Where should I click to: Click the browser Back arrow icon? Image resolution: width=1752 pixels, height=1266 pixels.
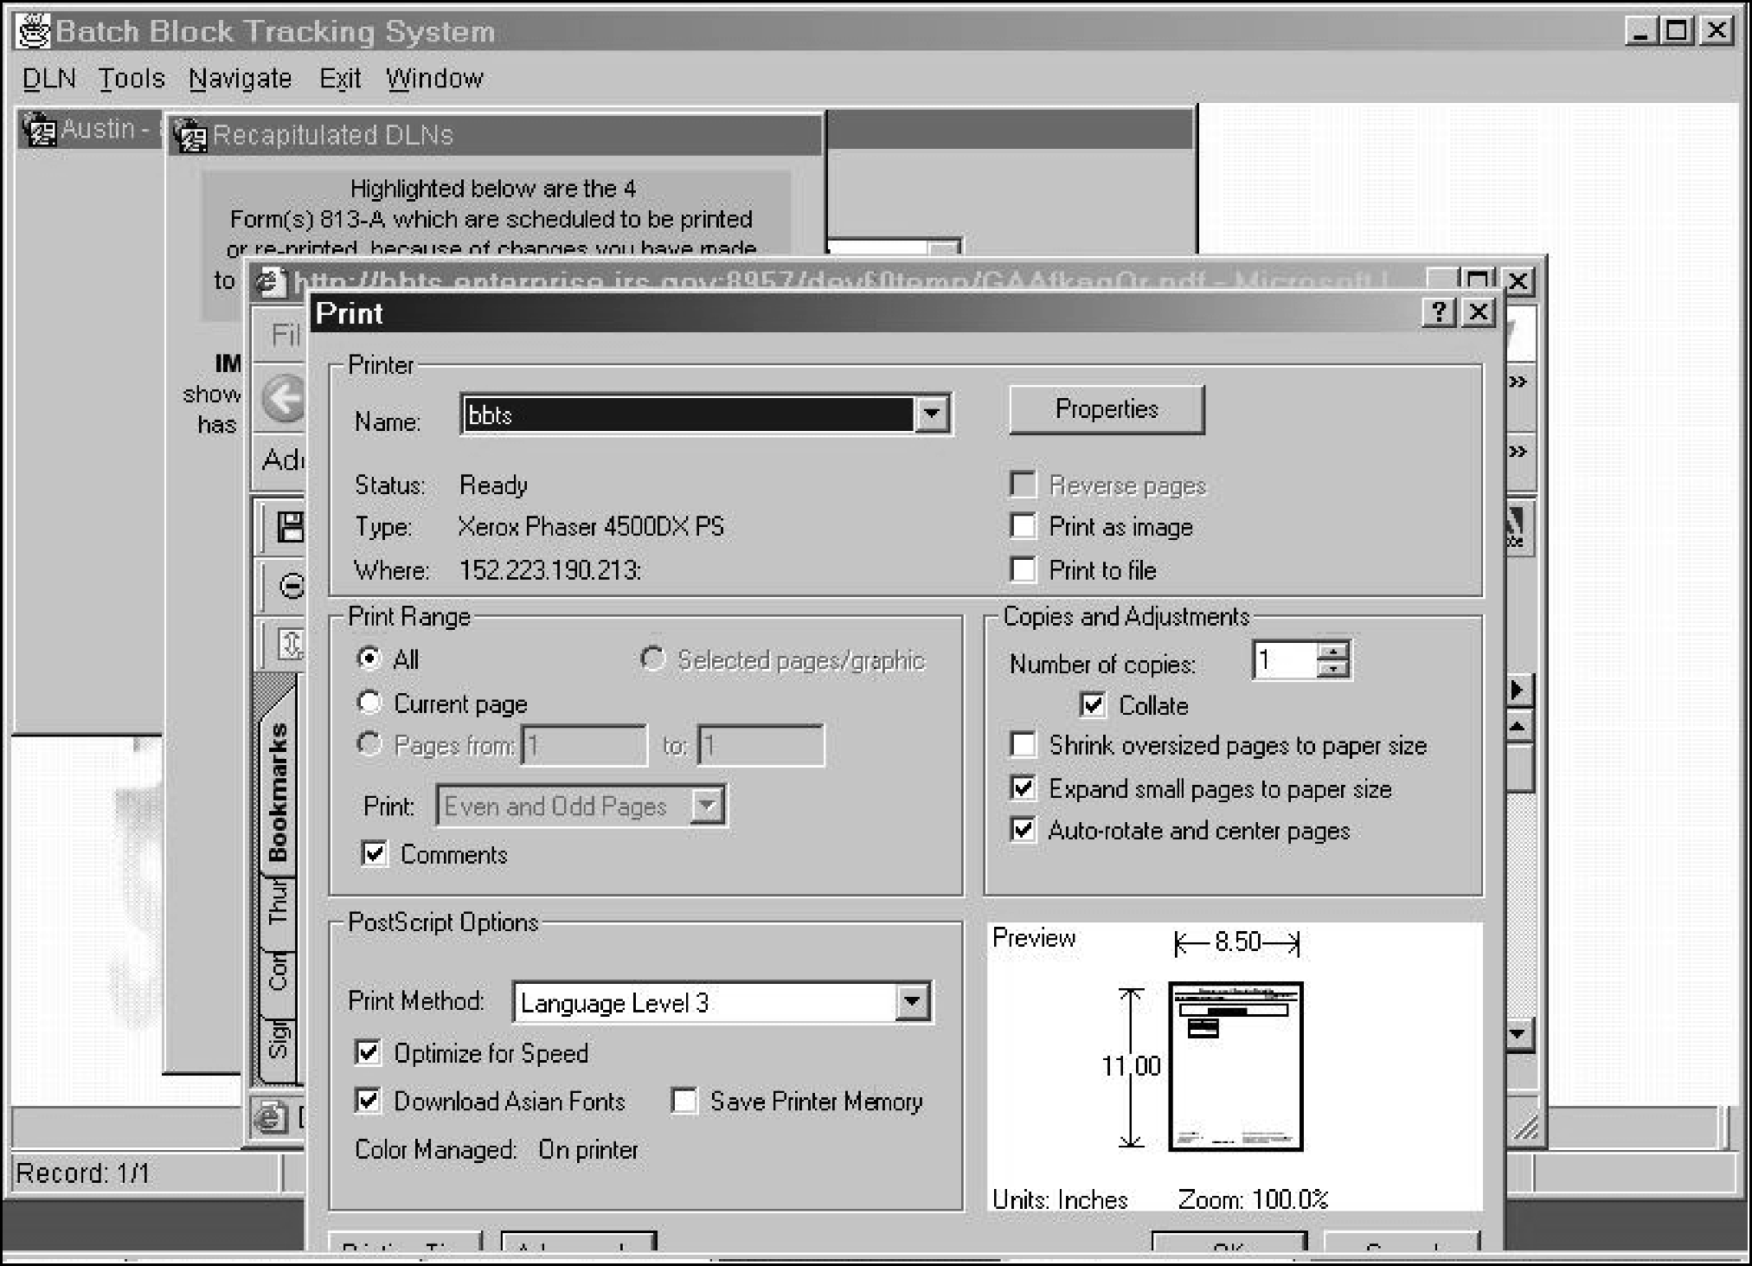(x=284, y=400)
